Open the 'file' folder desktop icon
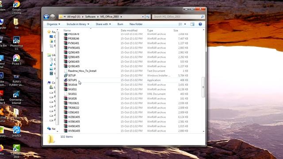The image size is (283, 159). pos(16,23)
